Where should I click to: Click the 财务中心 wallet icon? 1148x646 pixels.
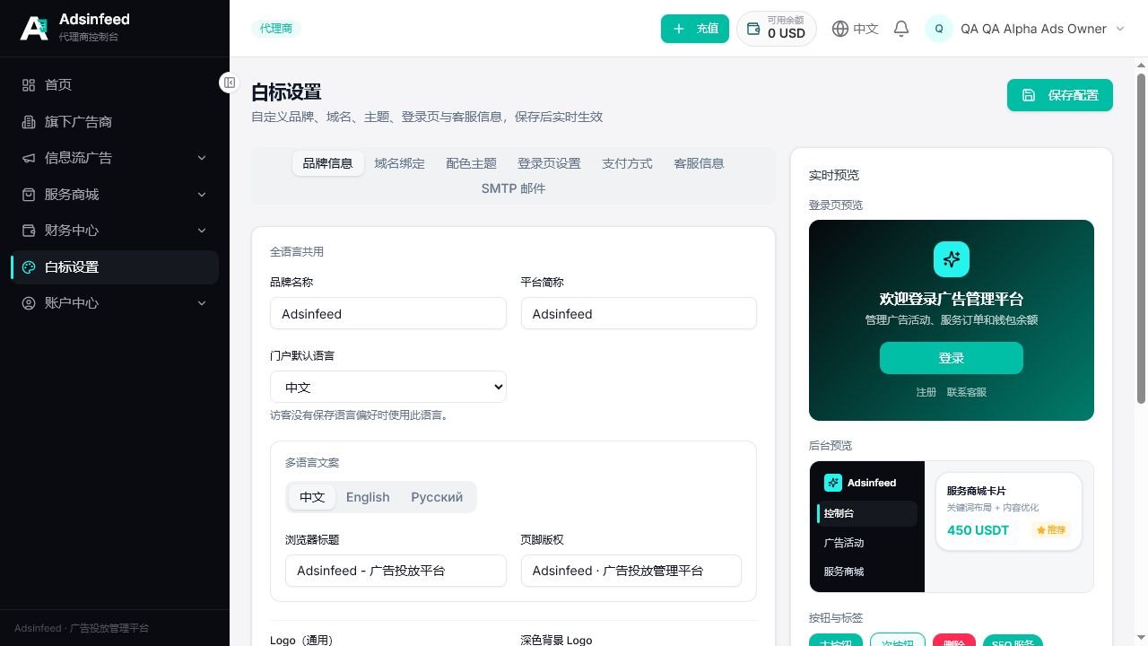click(29, 231)
